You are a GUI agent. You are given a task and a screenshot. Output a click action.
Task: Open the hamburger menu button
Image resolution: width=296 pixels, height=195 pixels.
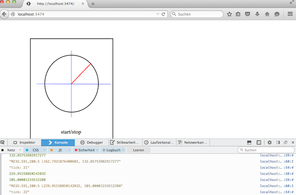pos(290,14)
